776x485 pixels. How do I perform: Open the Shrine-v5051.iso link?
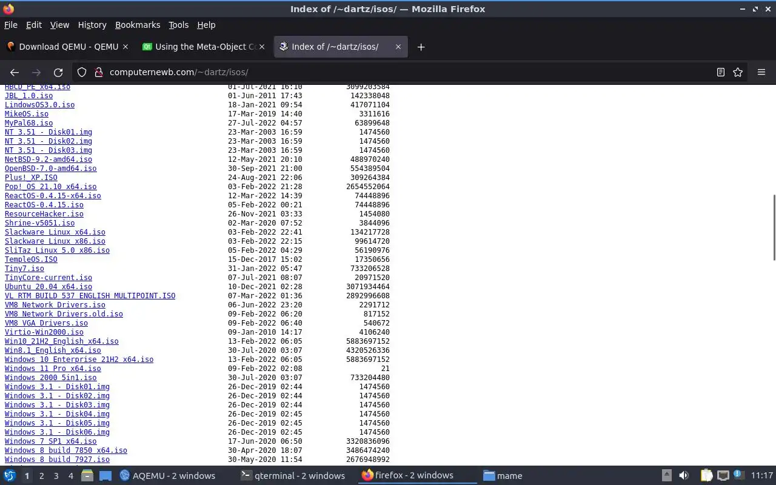[39, 223]
